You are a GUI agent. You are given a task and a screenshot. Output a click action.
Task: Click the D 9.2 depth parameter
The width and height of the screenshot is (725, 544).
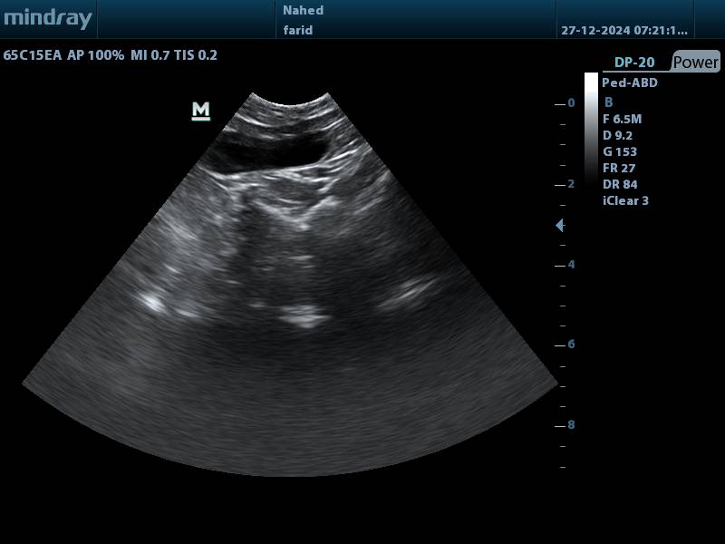click(618, 135)
